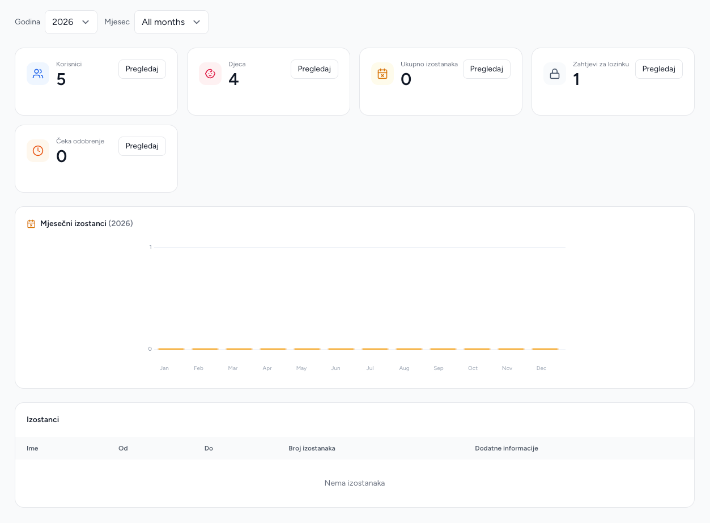Click the Ukupno izostanaka label
710x523 pixels.
[429, 64]
